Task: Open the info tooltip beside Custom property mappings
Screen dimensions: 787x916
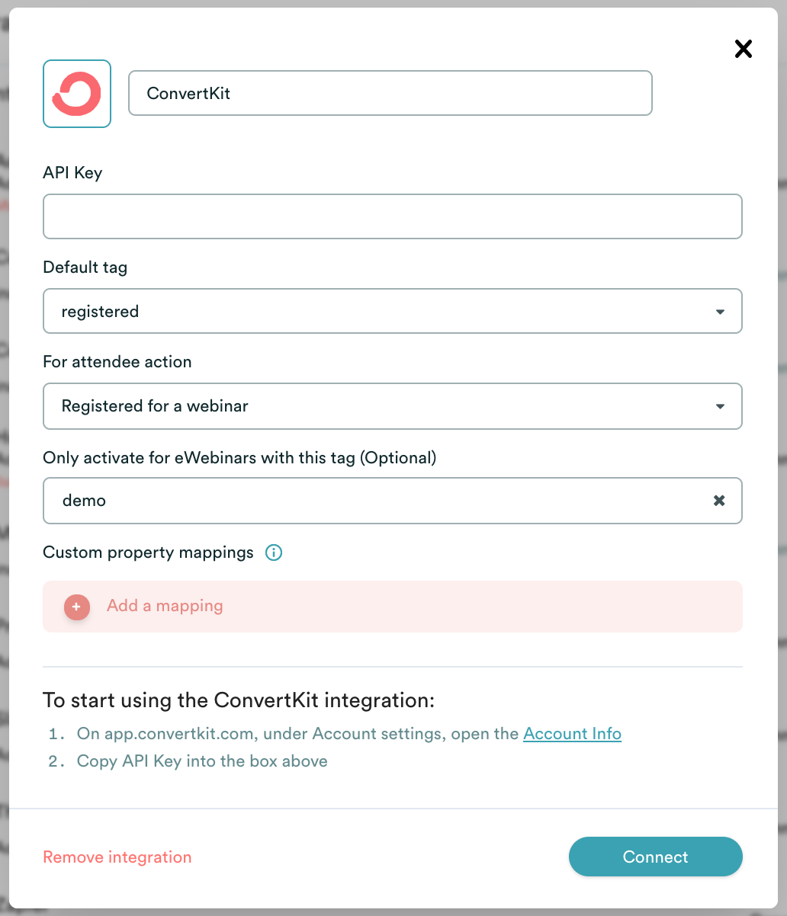Action: pyautogui.click(x=273, y=552)
